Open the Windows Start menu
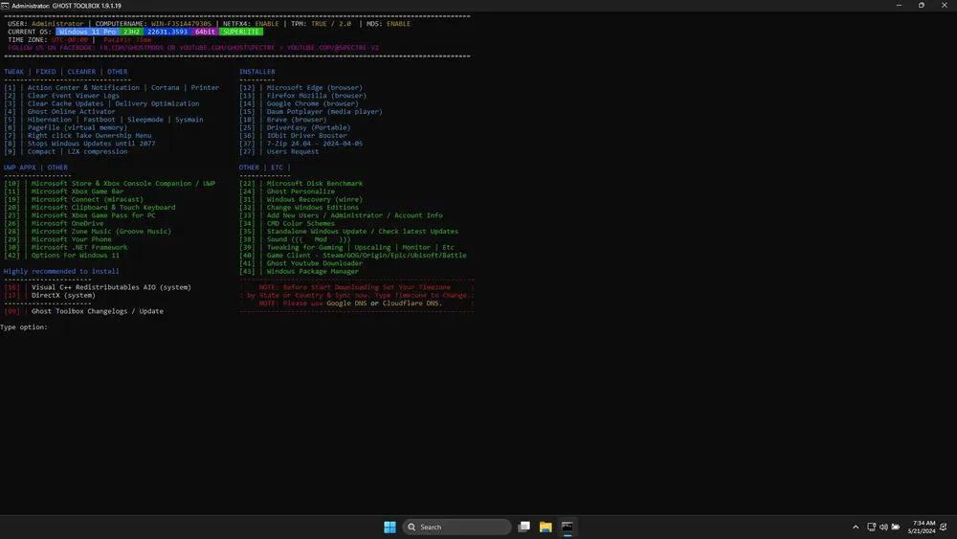Image resolution: width=957 pixels, height=539 pixels. pyautogui.click(x=389, y=527)
